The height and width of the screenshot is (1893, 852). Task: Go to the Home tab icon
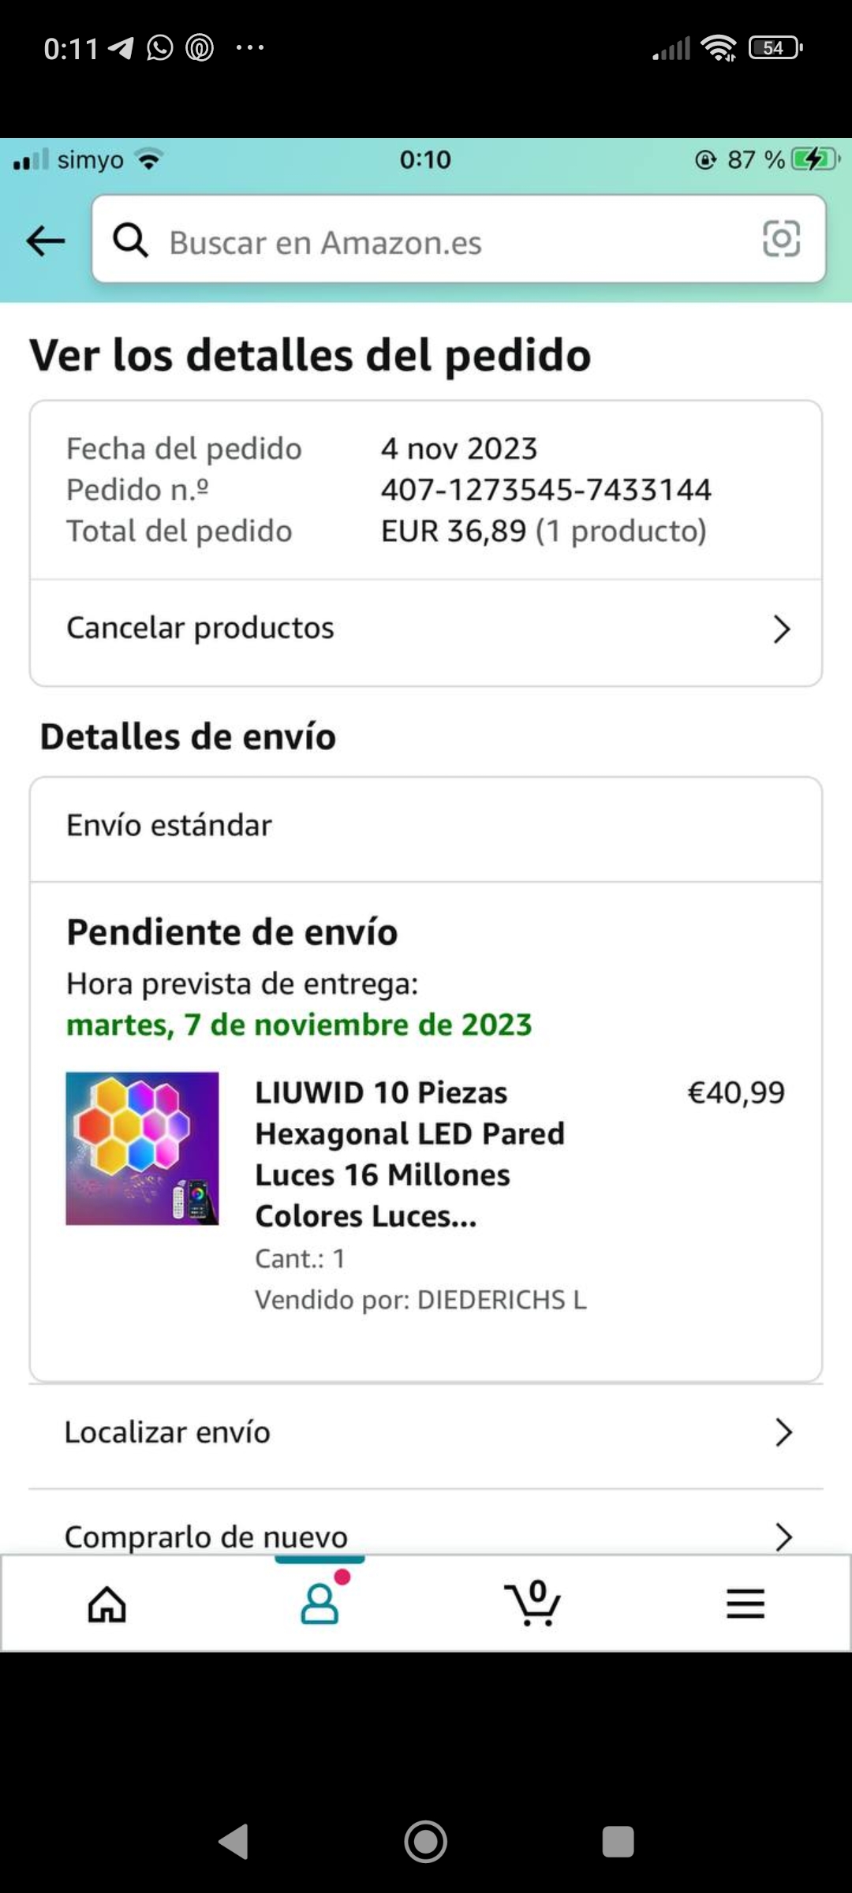click(106, 1604)
